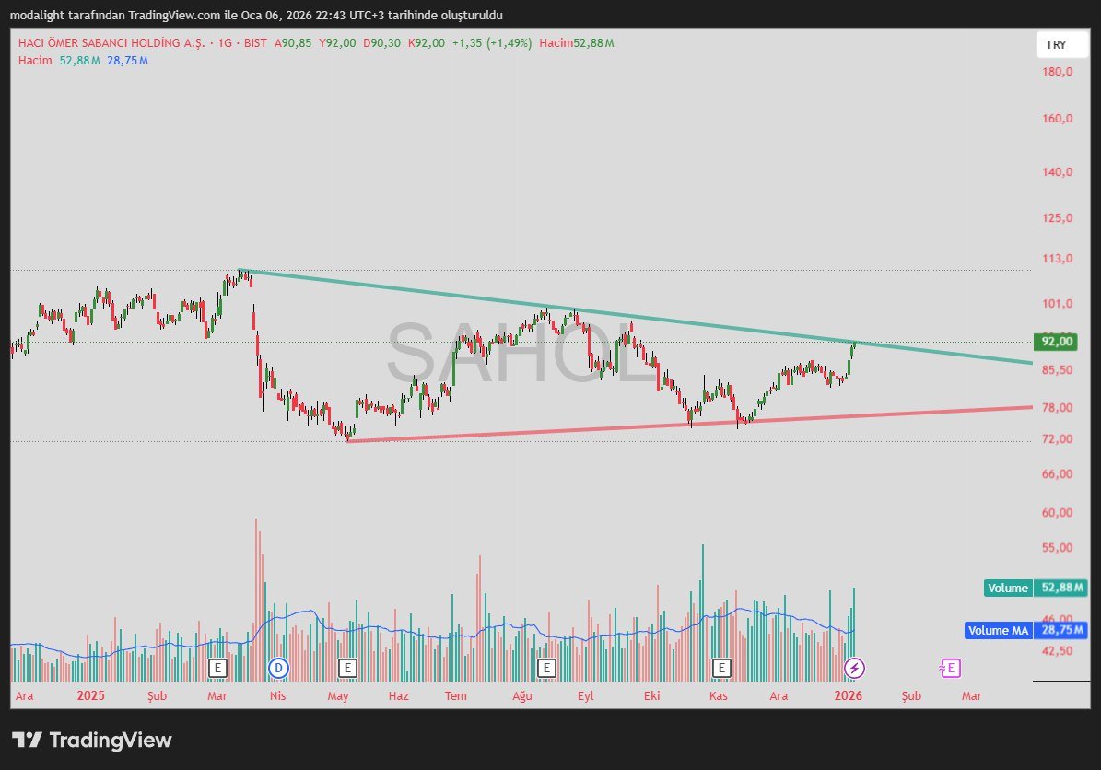Viewport: 1101px width, 770px height.
Task: Click the modalight TradingView.com header caption
Action: coord(256,15)
